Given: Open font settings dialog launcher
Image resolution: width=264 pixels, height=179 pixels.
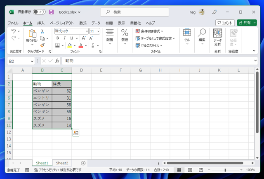Looking at the screenshot, I should coord(100,52).
